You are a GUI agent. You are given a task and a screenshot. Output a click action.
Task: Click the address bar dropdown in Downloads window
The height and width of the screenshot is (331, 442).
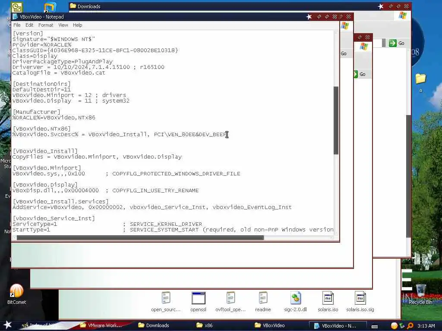tap(384, 43)
